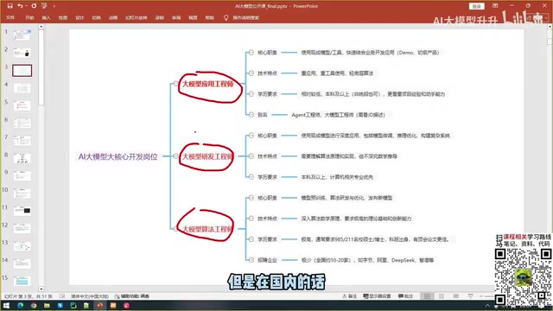
Task: Open Microsoft Edge from the taskbar
Action: coord(21,306)
